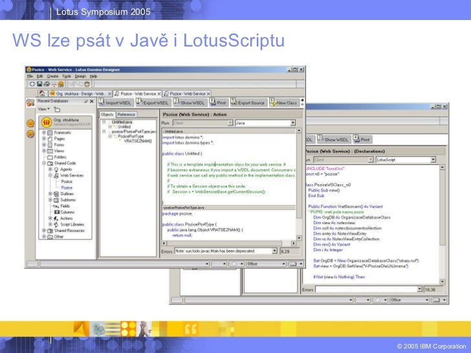Click the Print toolbar icon
471x353 pixels.
coord(47,84)
